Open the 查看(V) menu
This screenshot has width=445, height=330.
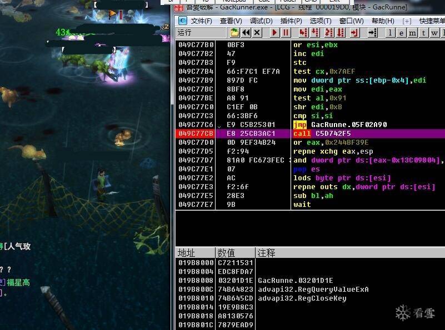click(231, 21)
